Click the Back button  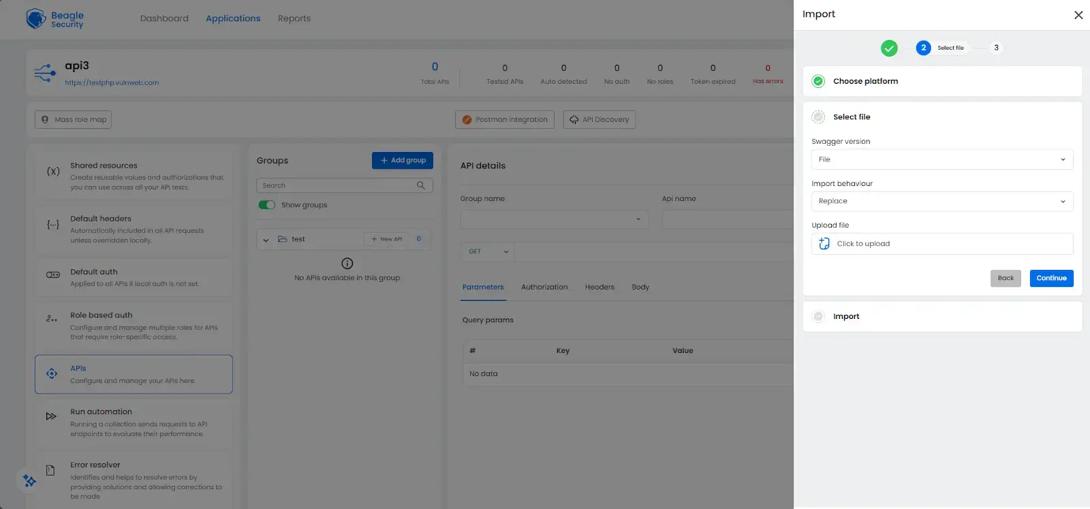click(x=1006, y=278)
